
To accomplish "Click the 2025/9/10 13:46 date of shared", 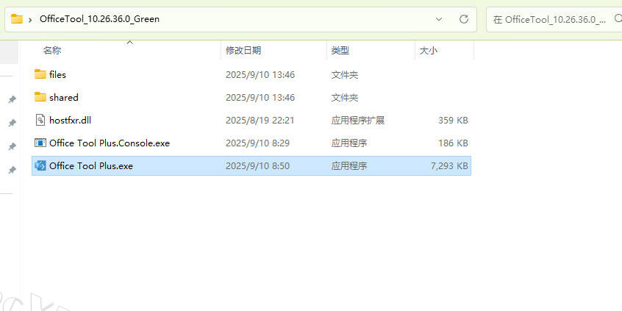I will point(260,98).
